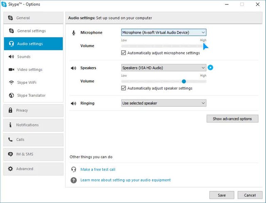Click the Skype icon beside General settings
The image size is (266, 203).
pos(11,31)
